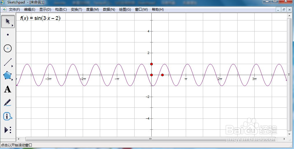Click the document icon in menu bar

point(5,9)
